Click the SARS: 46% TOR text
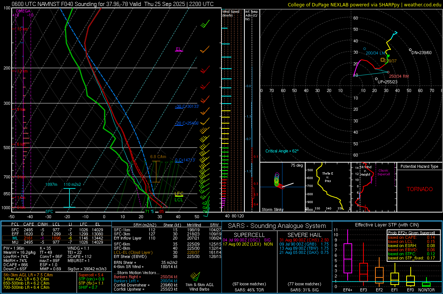The width and height of the screenshot is (443, 294). point(249,290)
